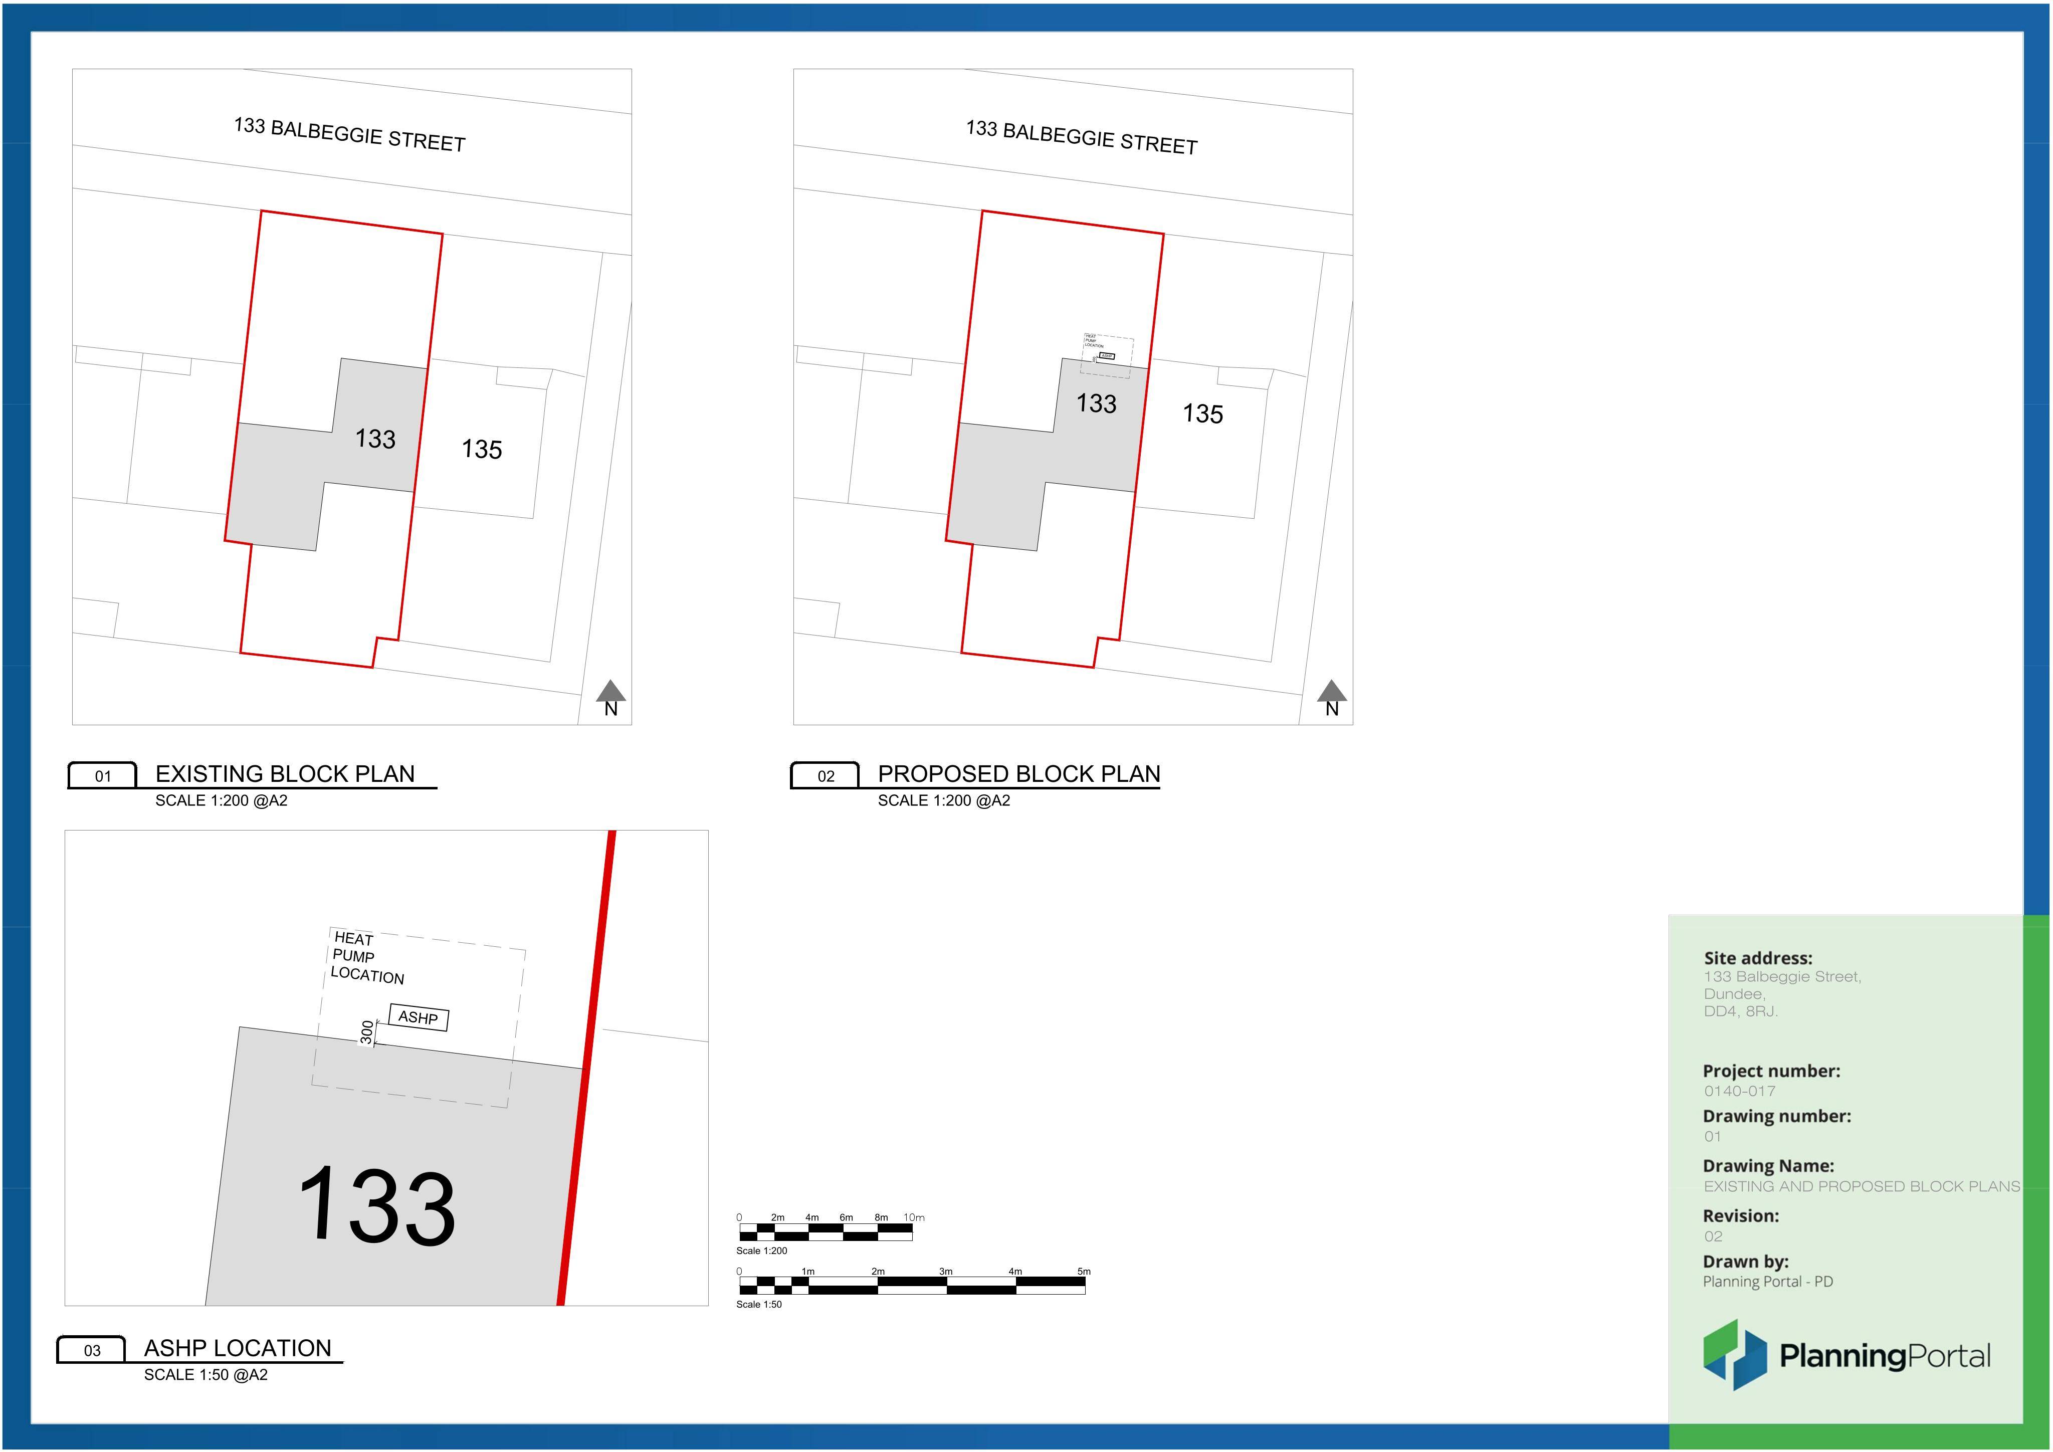This screenshot has width=2053, height=1452.
Task: Click the '133 Balbeggie Street,' address line
Action: 1782,976
